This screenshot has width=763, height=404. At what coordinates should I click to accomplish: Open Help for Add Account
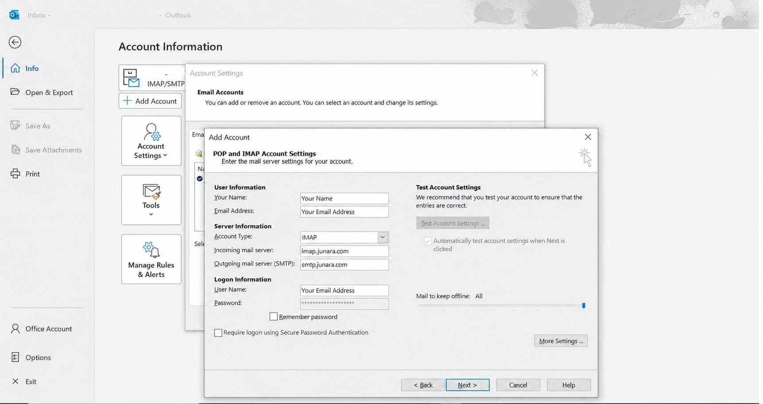click(x=569, y=385)
